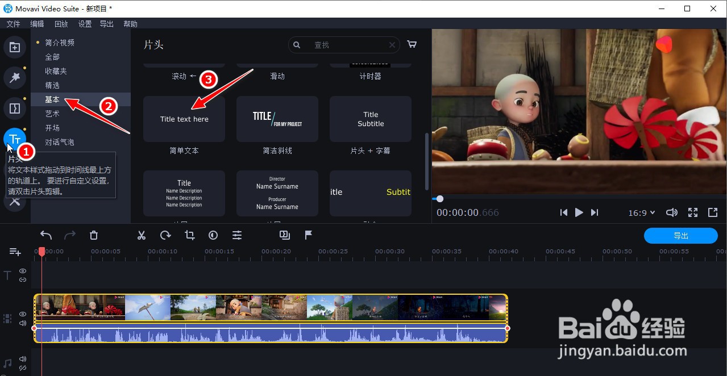The height and width of the screenshot is (376, 727).
Task: Open the 16:9 aspect ratio dropdown
Action: click(x=642, y=212)
